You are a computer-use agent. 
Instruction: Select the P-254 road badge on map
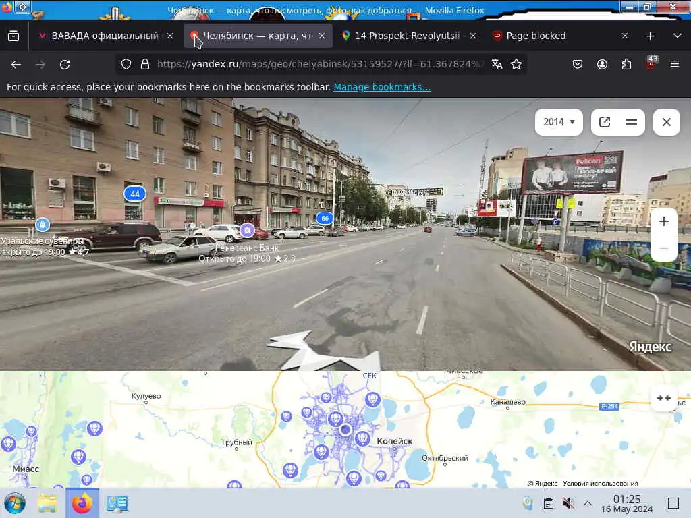[x=609, y=406]
